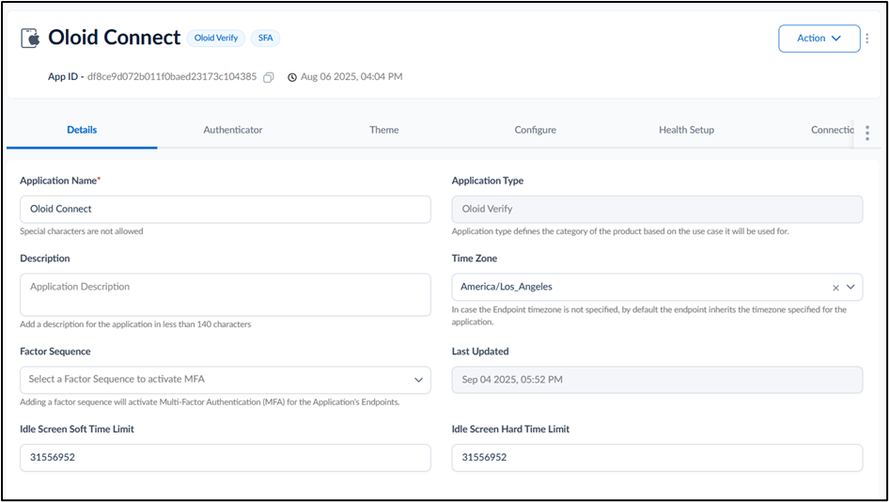This screenshot has width=889, height=502.
Task: Click the Idle Screen Hard Time Limit label
Action: pos(510,430)
